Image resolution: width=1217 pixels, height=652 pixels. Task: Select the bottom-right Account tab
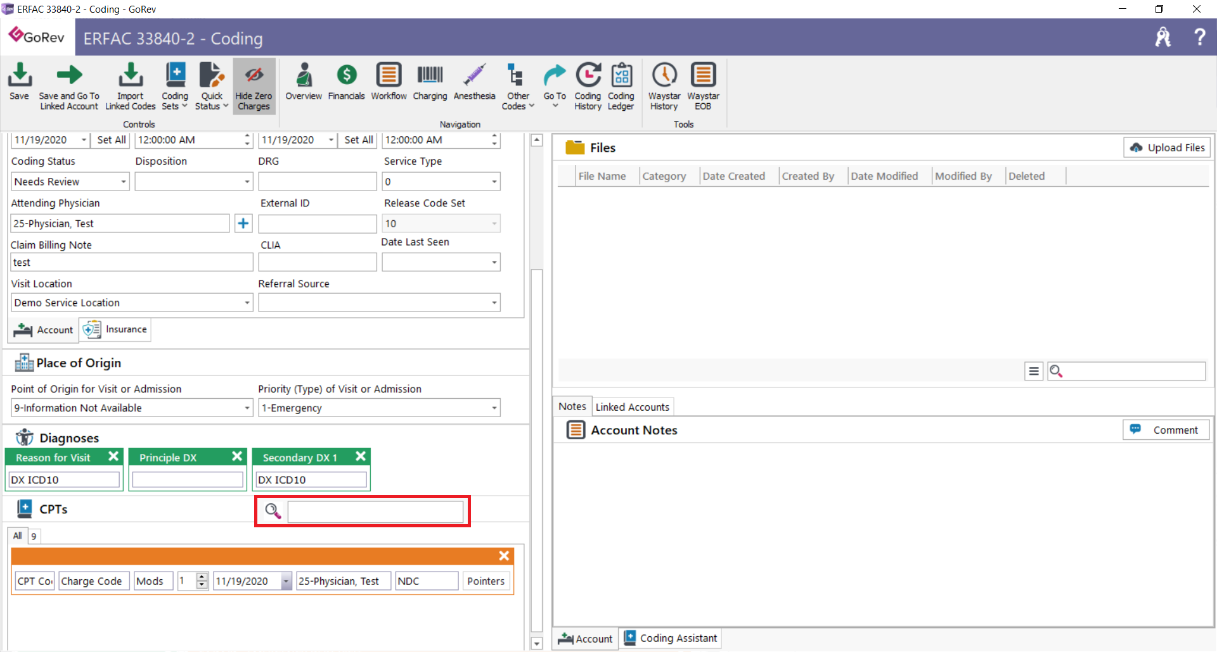click(x=586, y=639)
